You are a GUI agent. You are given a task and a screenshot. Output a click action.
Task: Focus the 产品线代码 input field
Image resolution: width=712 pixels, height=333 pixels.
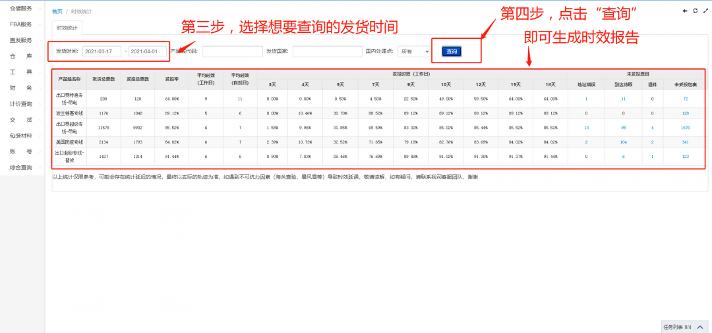tap(232, 51)
